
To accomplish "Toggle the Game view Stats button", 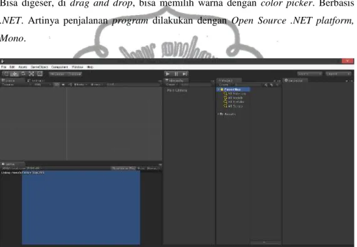I will 141,169.
